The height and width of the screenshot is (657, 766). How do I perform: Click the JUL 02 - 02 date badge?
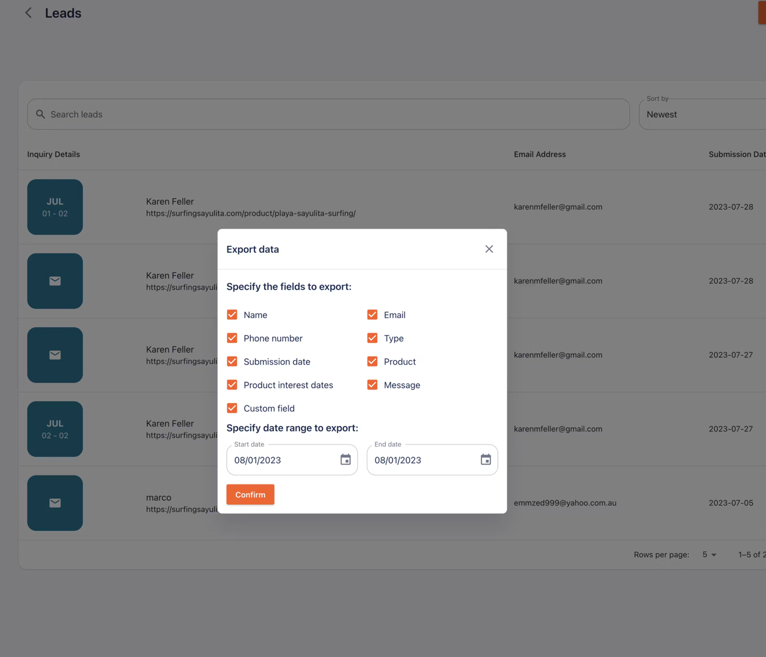coord(55,429)
